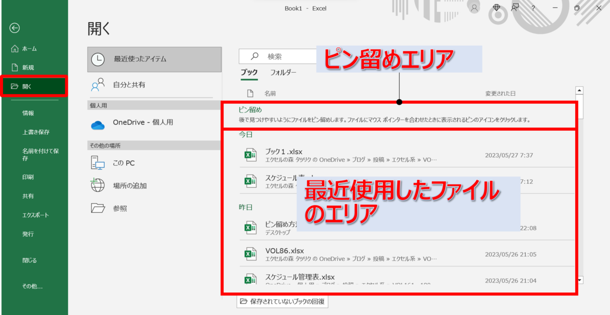This screenshot has height=315, width=610.
Task: Click the ピン留め group header
Action: tap(250, 110)
